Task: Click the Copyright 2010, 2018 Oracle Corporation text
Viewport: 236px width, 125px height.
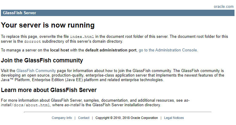Action: pos(126,118)
